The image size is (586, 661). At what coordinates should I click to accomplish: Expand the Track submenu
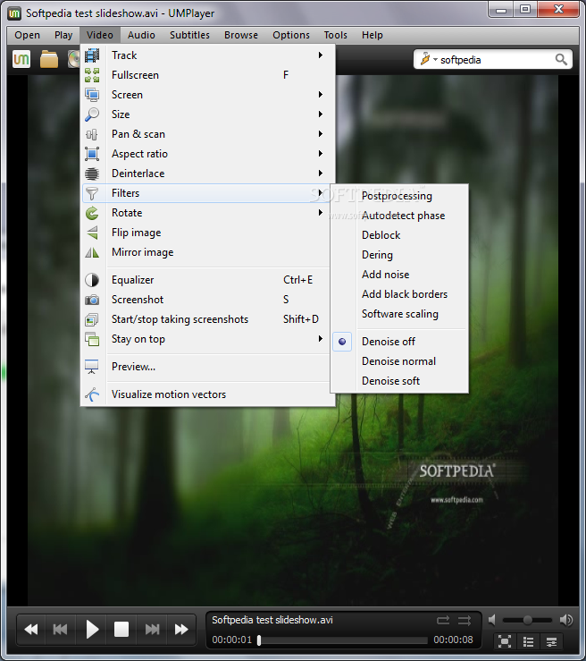click(321, 55)
